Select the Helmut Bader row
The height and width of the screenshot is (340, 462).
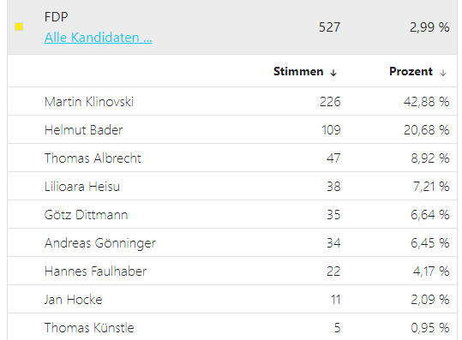click(x=232, y=129)
